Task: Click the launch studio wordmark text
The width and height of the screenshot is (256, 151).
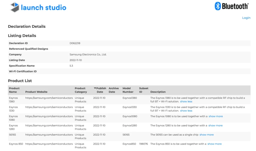Action: tap(43, 7)
